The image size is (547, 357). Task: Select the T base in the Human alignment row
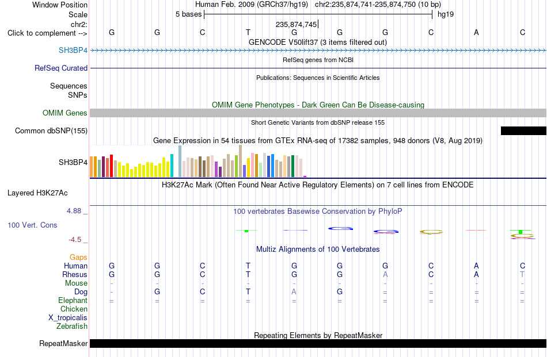click(x=248, y=266)
